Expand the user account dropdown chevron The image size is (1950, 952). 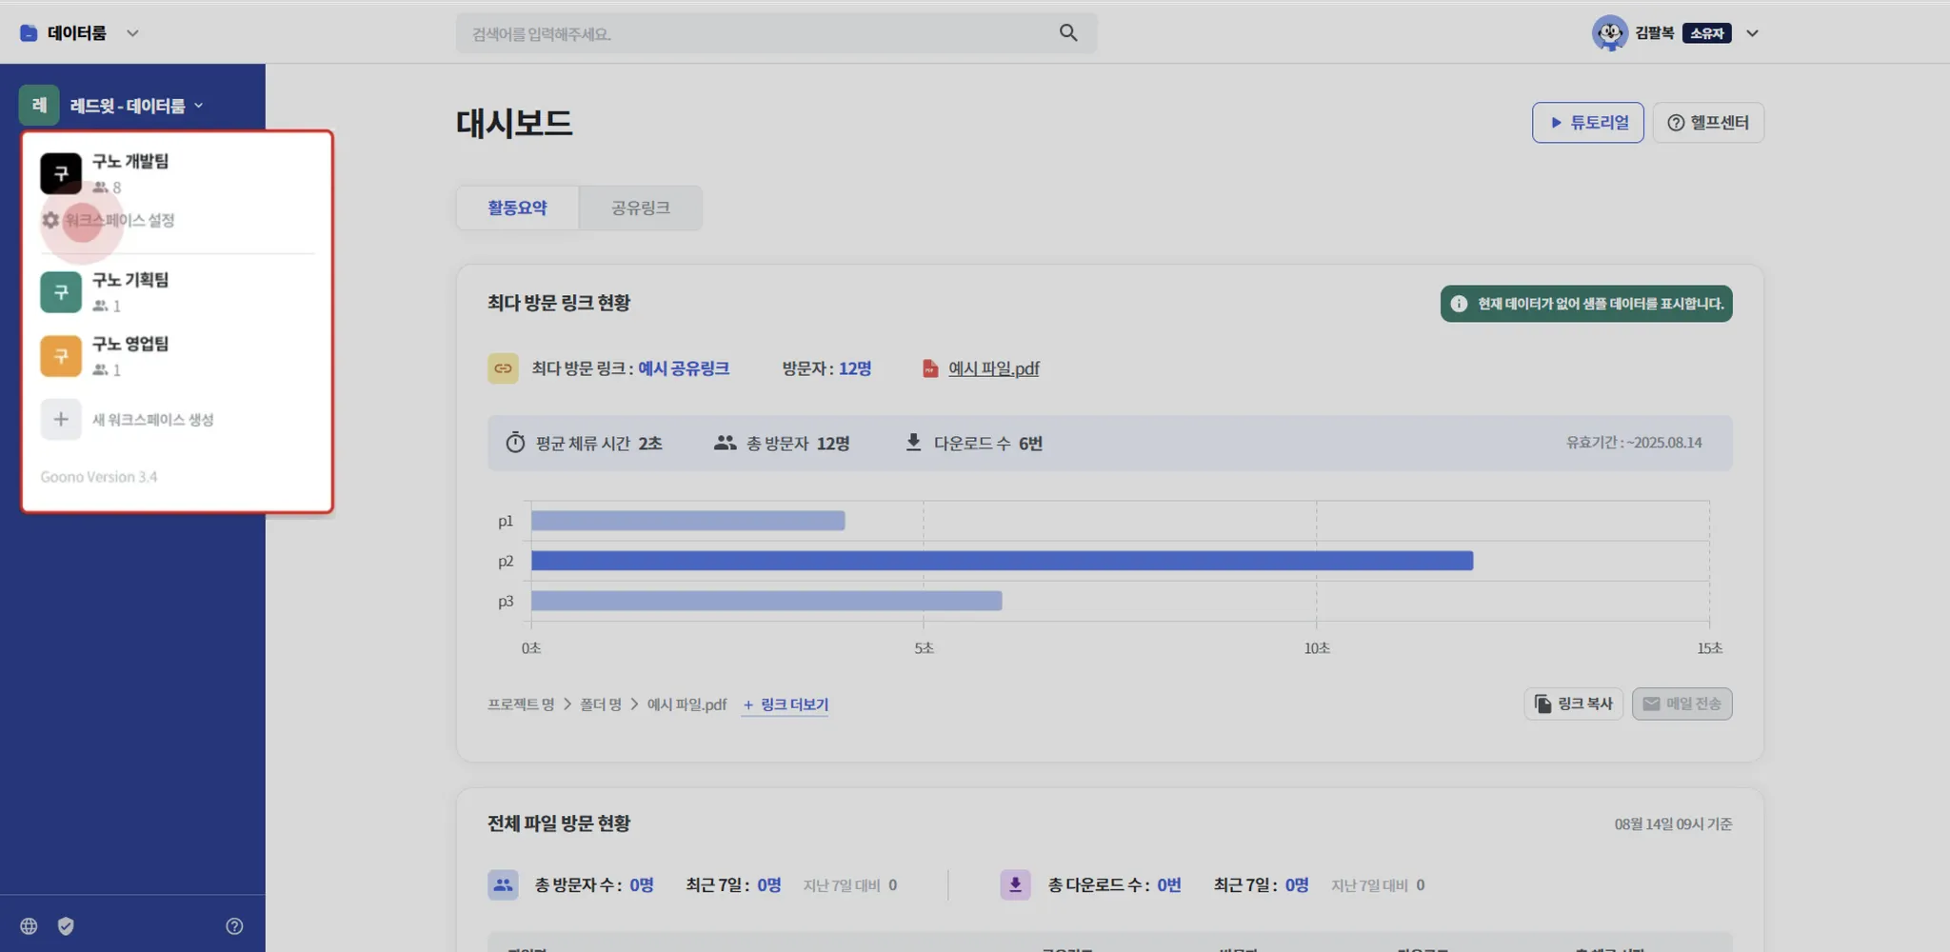(x=1752, y=33)
